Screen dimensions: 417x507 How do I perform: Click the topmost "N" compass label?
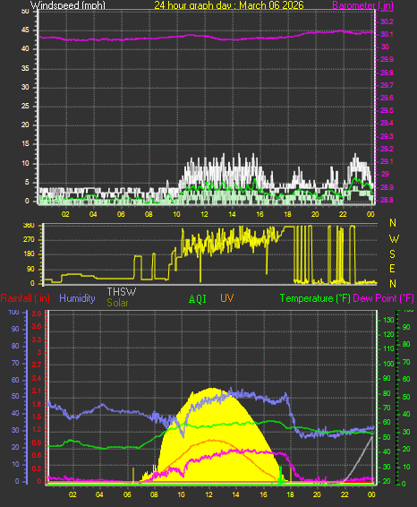[x=393, y=223]
